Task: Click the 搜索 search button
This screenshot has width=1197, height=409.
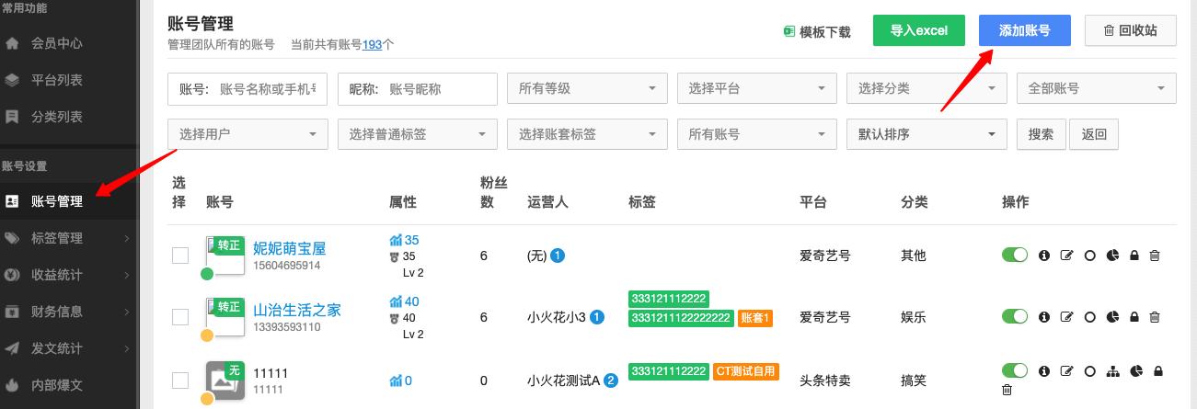Action: pyautogui.click(x=1041, y=133)
